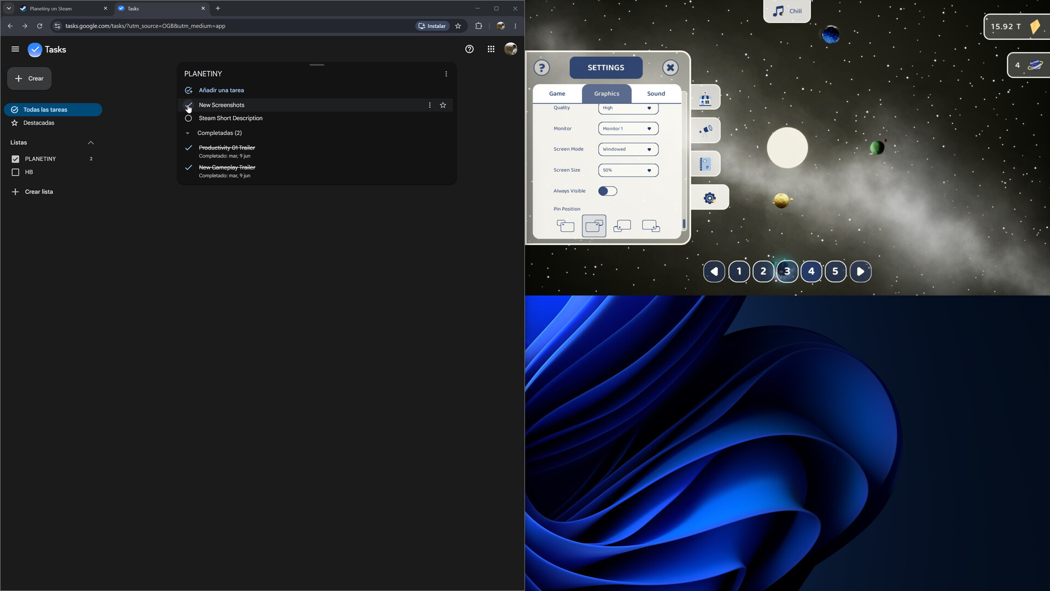Open the telescope icon in game sidebar
1050x591 pixels.
click(706, 130)
